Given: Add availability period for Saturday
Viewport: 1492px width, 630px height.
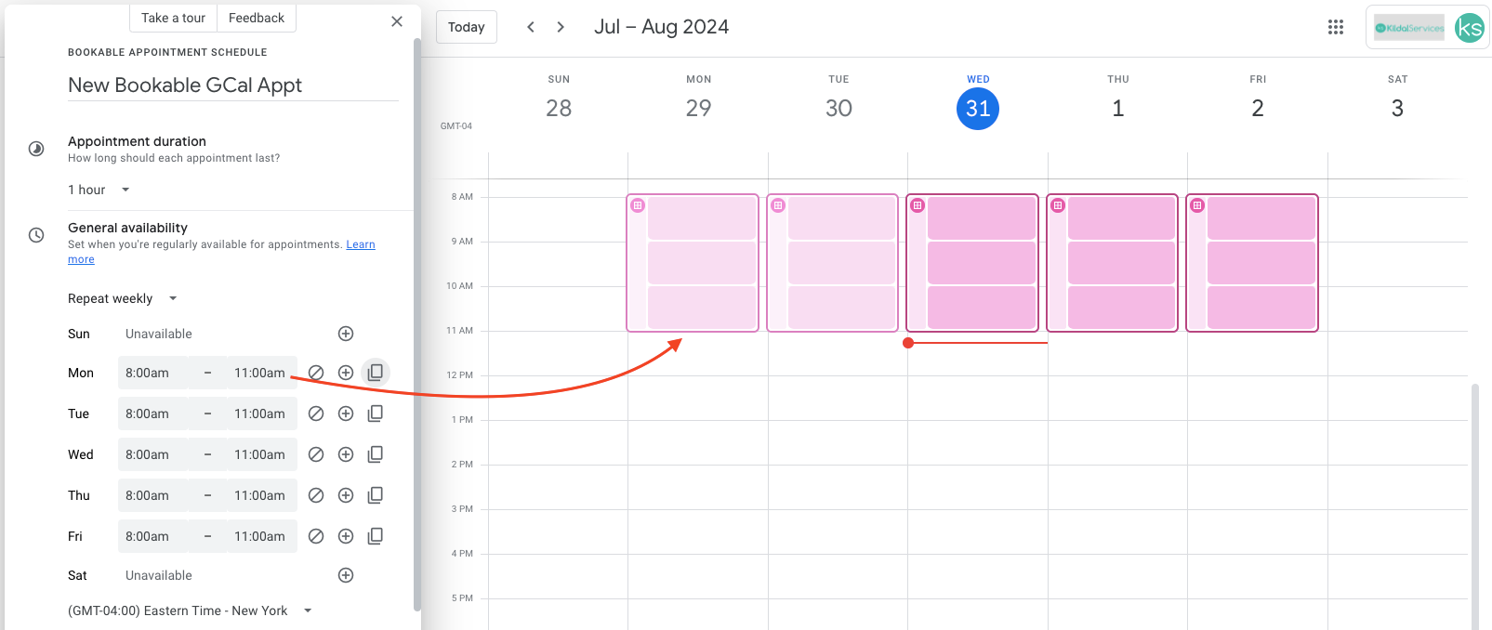Looking at the screenshot, I should 346,575.
